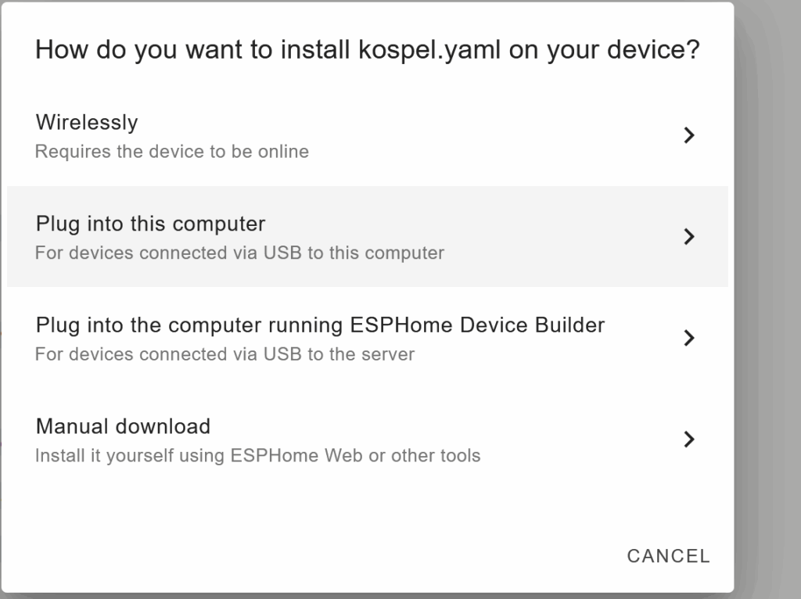Click the arrow icon beside Manual download
801x599 pixels.
688,439
